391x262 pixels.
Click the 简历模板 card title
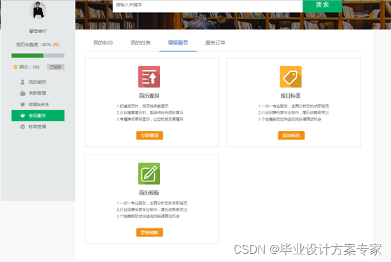pyautogui.click(x=149, y=192)
